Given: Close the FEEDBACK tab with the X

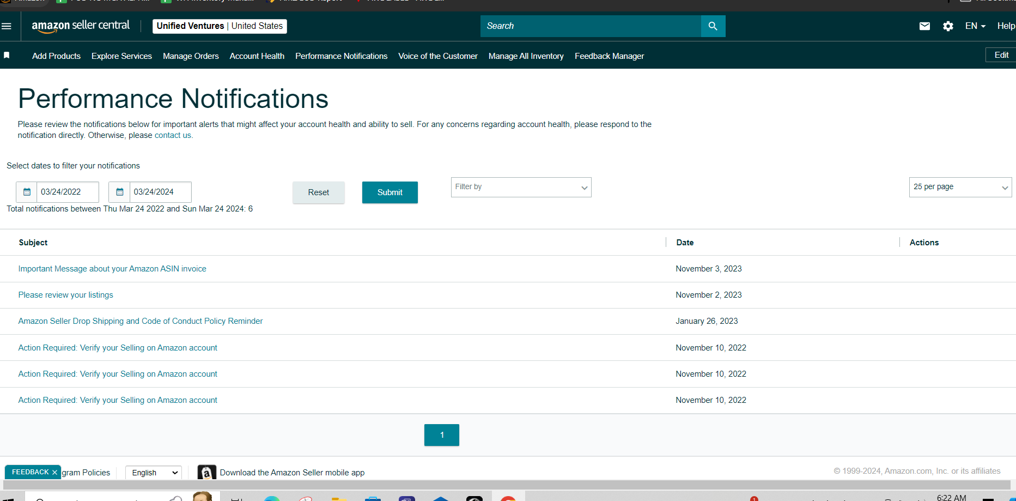Looking at the screenshot, I should [54, 472].
